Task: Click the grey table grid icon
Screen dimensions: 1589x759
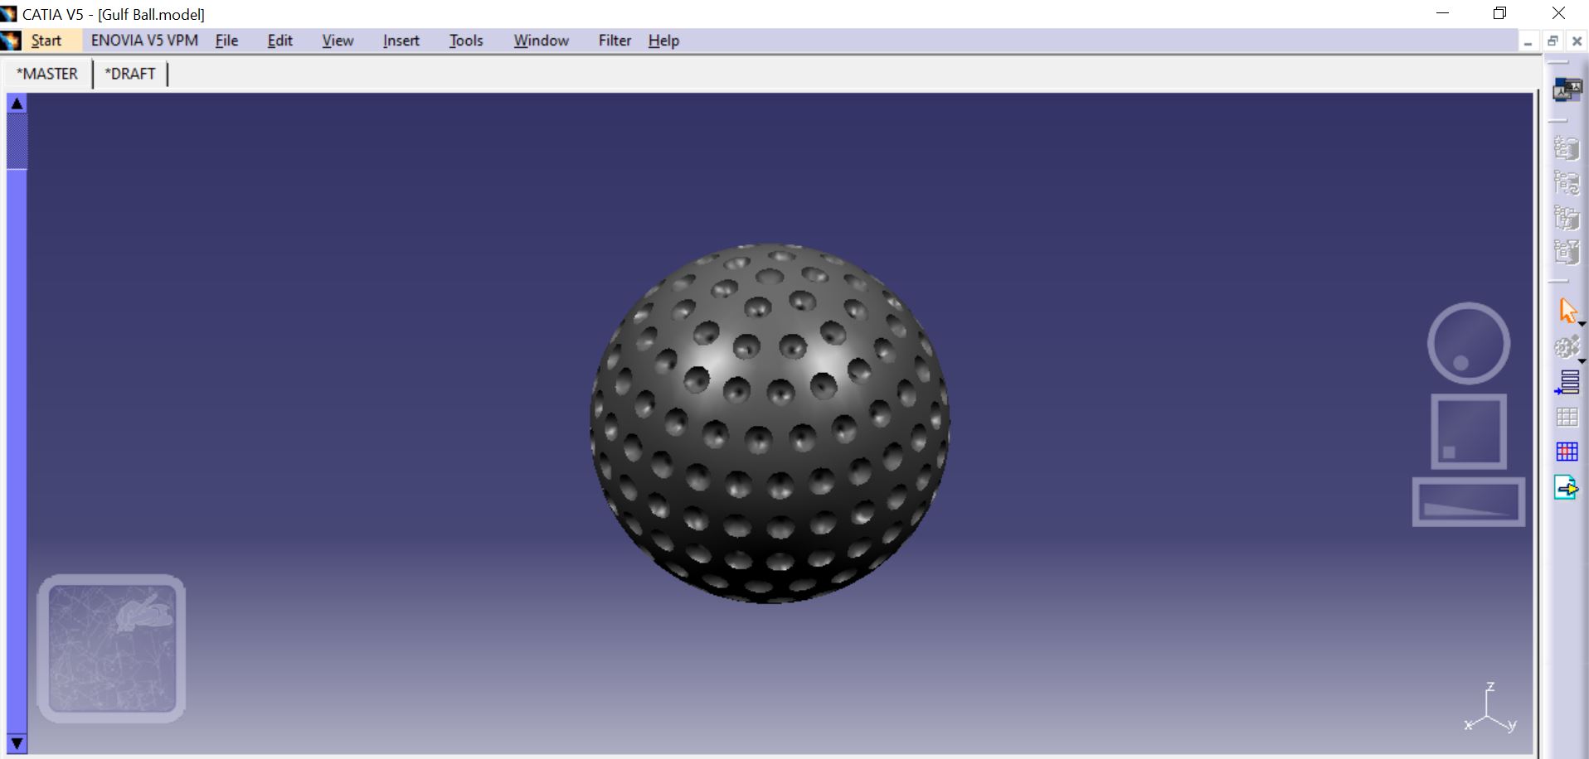Action: [x=1567, y=417]
